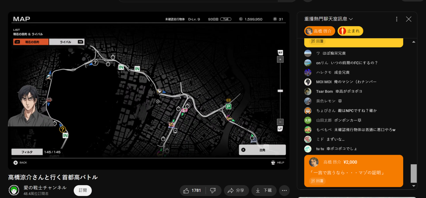This screenshot has height=198, width=426.
Task: Close the live chat replay panel
Action: pyautogui.click(x=409, y=19)
